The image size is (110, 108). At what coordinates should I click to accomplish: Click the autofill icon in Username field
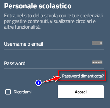click(97, 43)
